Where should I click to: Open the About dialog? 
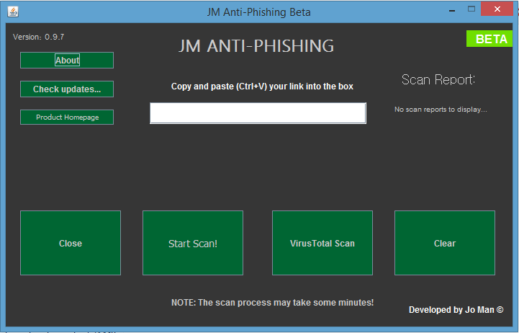point(67,61)
